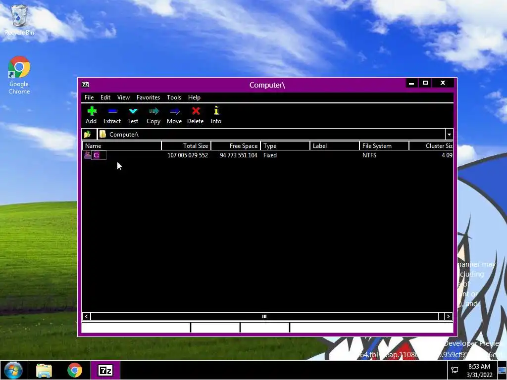Click the Computer\ address path field

click(x=272, y=135)
